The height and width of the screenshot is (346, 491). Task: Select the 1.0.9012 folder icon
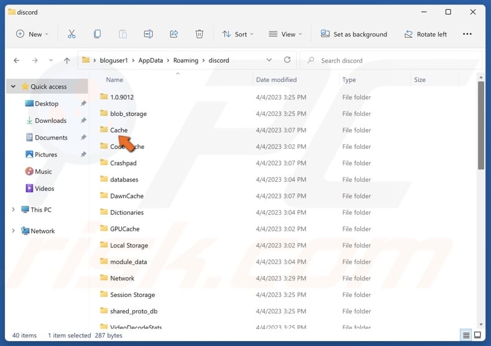pos(104,97)
